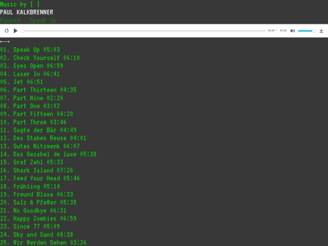Screen dimensions: 328x246
Task: Download the track using the download icon
Action: (321, 31)
